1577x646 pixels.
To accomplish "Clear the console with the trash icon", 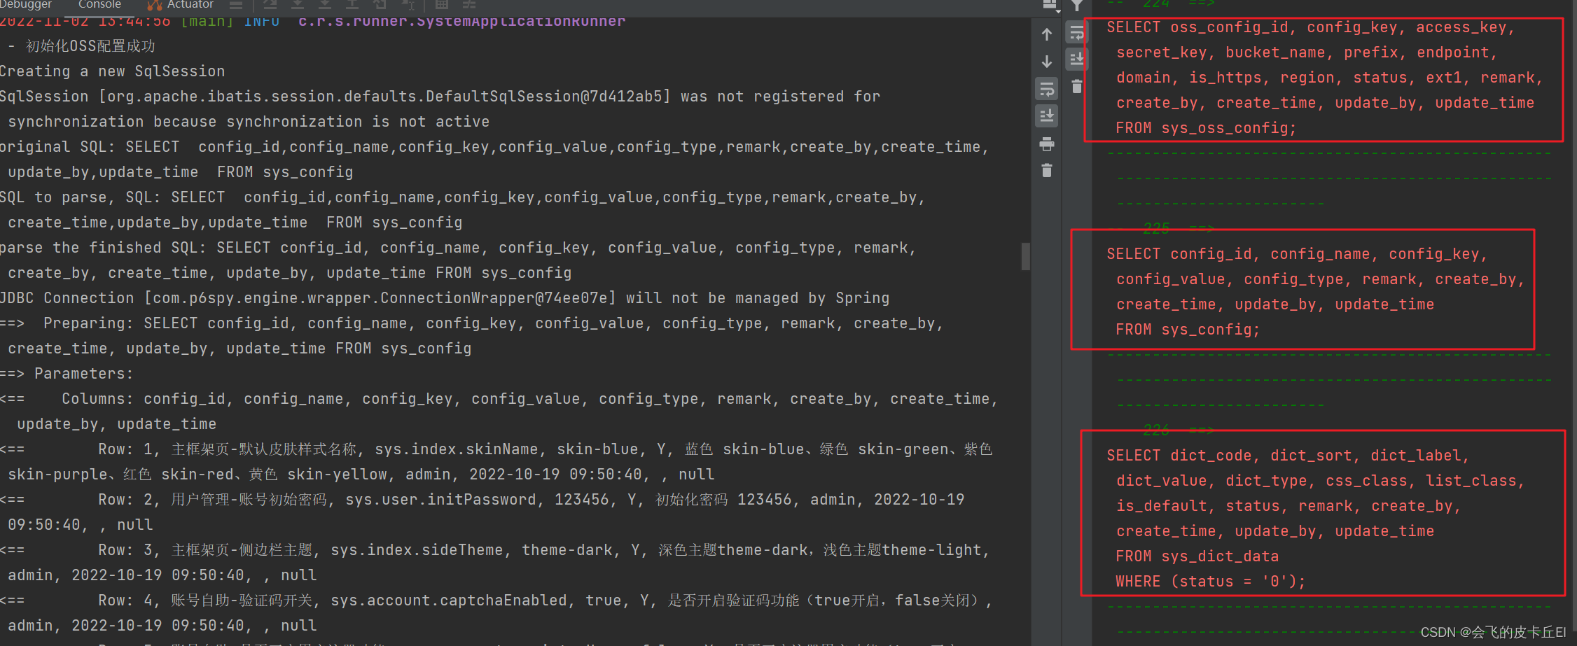I will [1047, 170].
